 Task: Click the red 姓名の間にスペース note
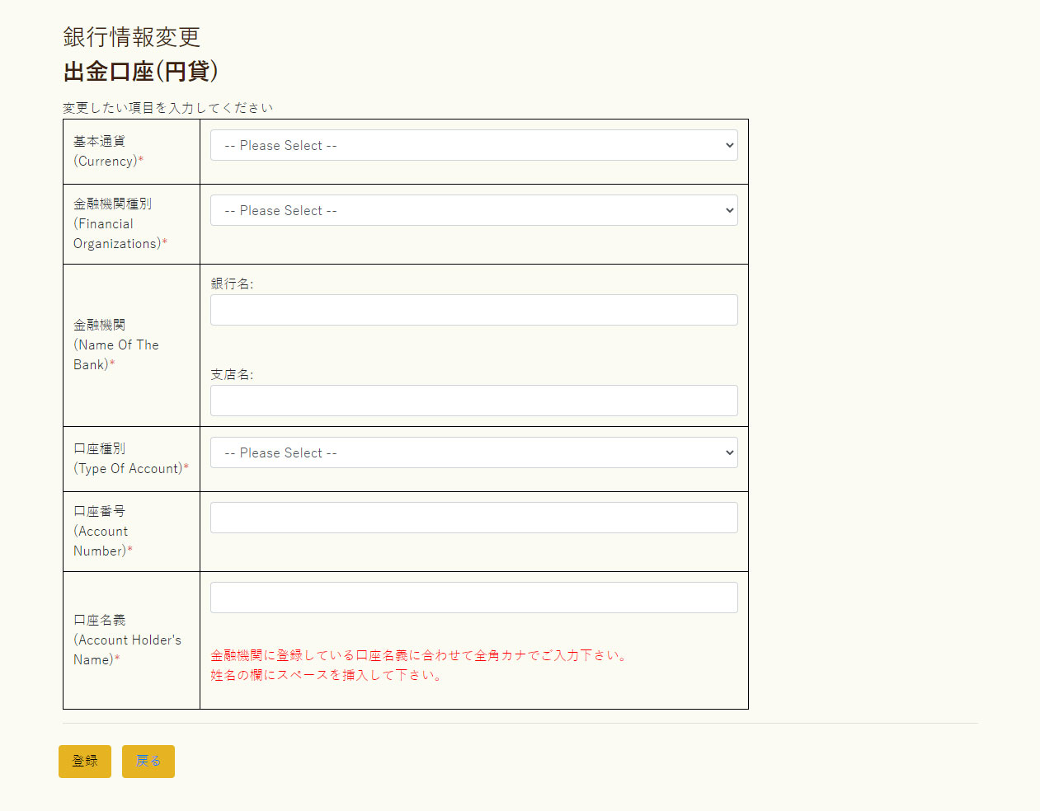[x=328, y=675]
